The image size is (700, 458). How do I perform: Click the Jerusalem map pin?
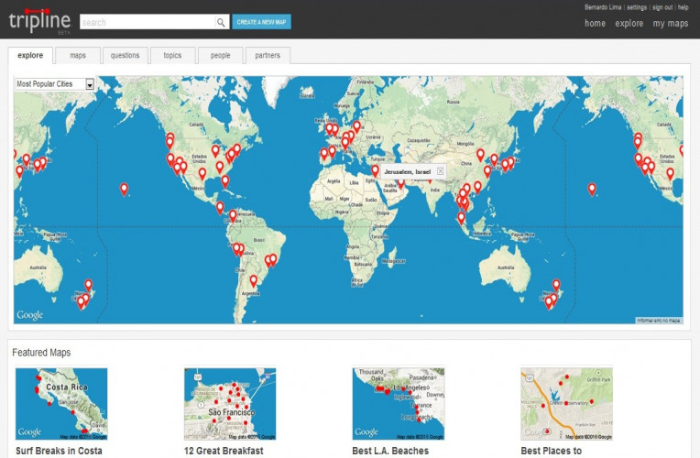click(375, 171)
